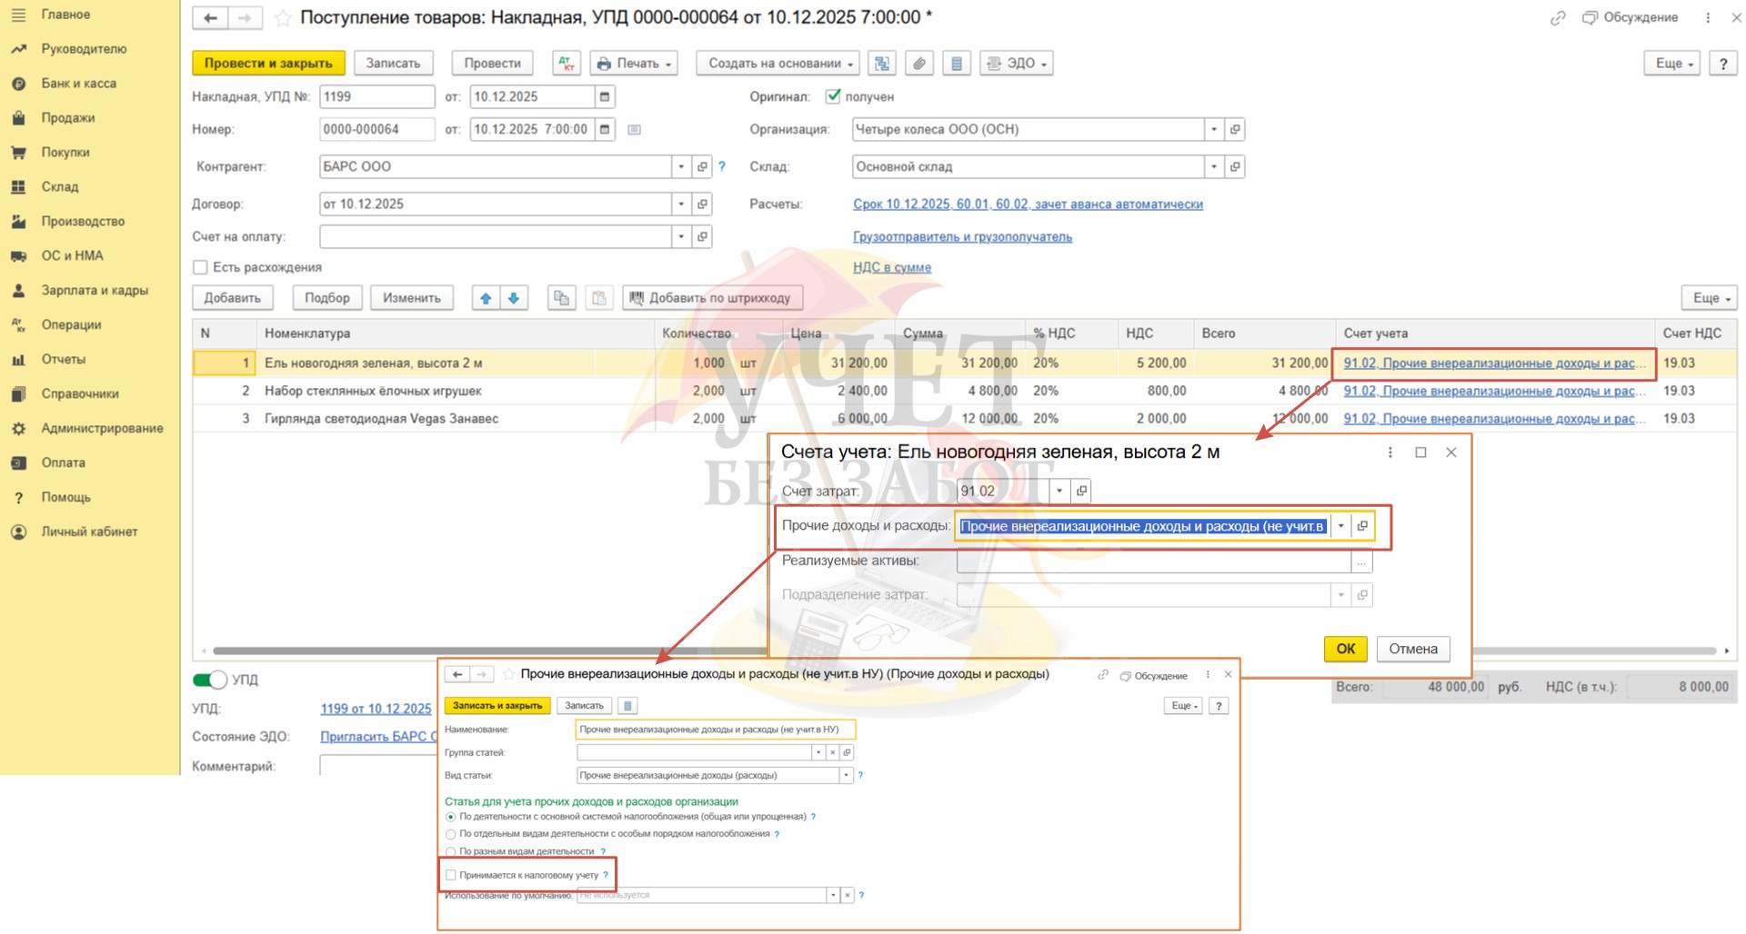Open the Склад dropdown arrow
Screen dimensions: 1746x934
(1213, 167)
